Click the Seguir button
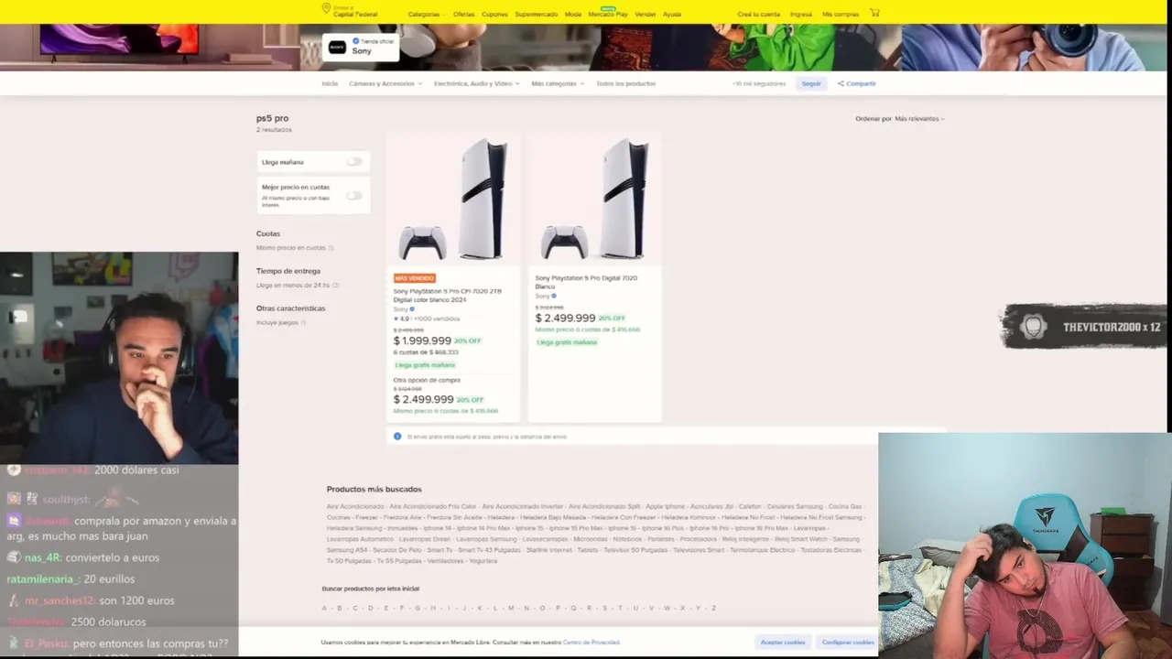Viewport: 1172px width, 659px height. [x=811, y=83]
